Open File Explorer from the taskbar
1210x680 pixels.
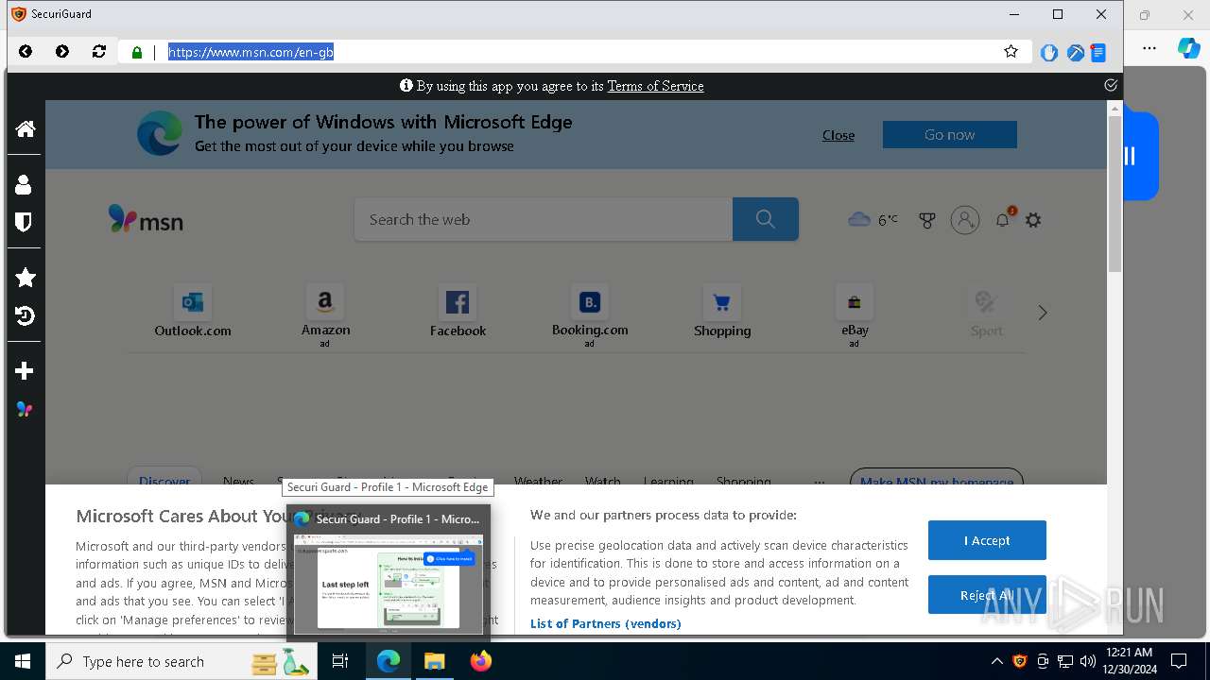point(434,661)
